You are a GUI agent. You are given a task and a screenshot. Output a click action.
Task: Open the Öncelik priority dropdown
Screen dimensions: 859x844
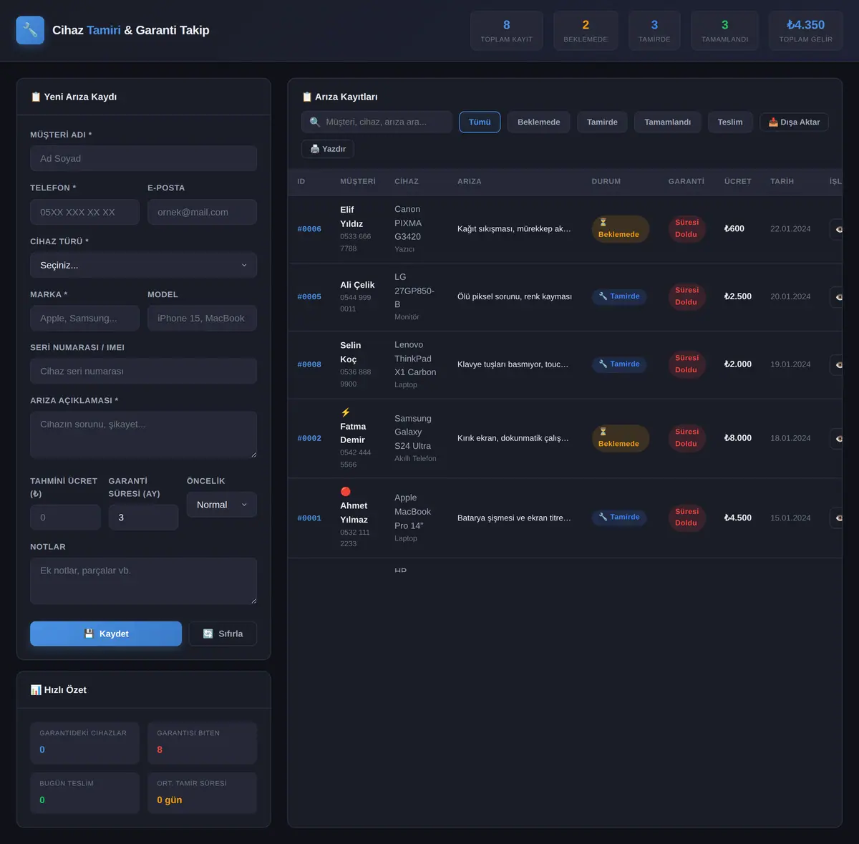pos(221,505)
